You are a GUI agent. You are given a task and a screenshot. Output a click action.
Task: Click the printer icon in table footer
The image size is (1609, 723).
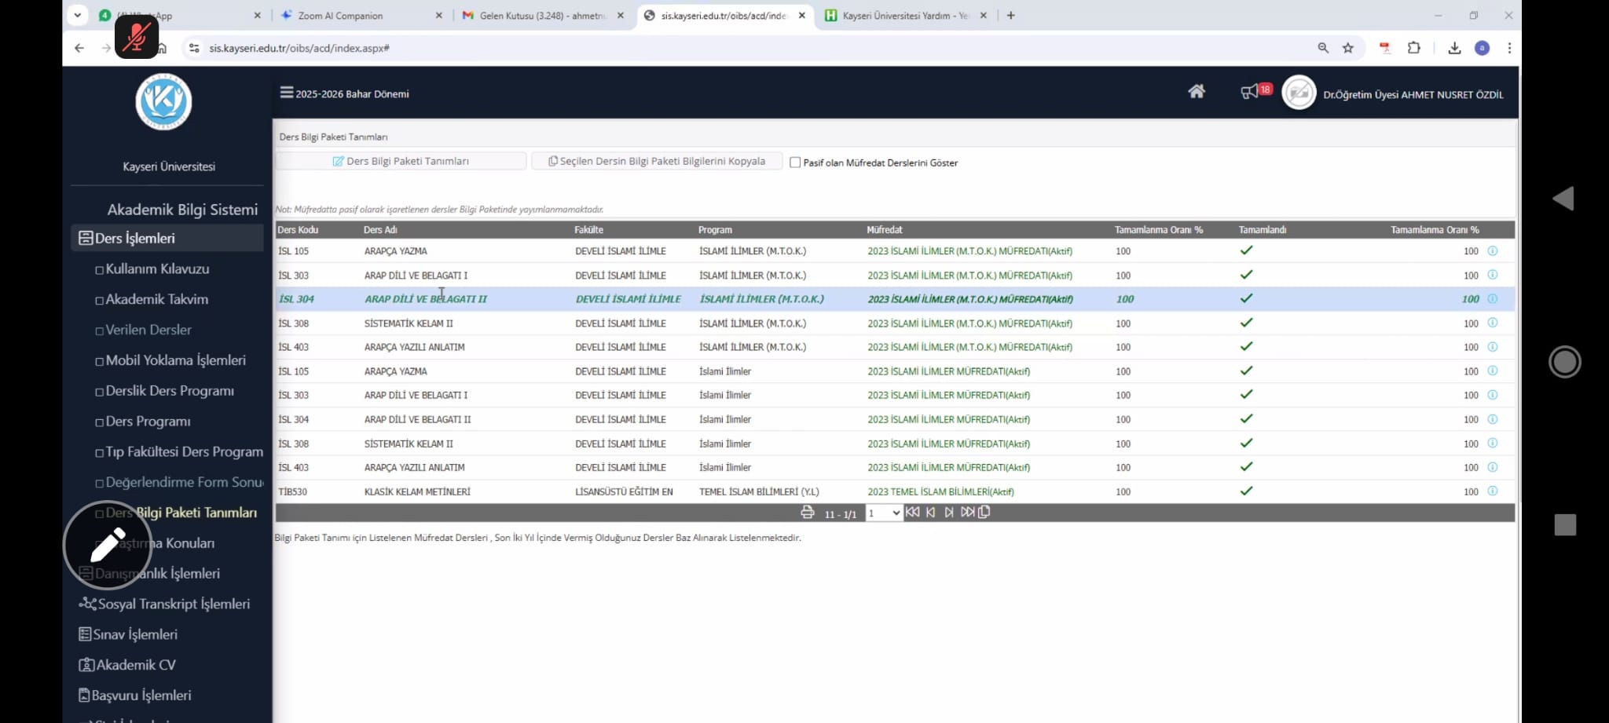807,513
